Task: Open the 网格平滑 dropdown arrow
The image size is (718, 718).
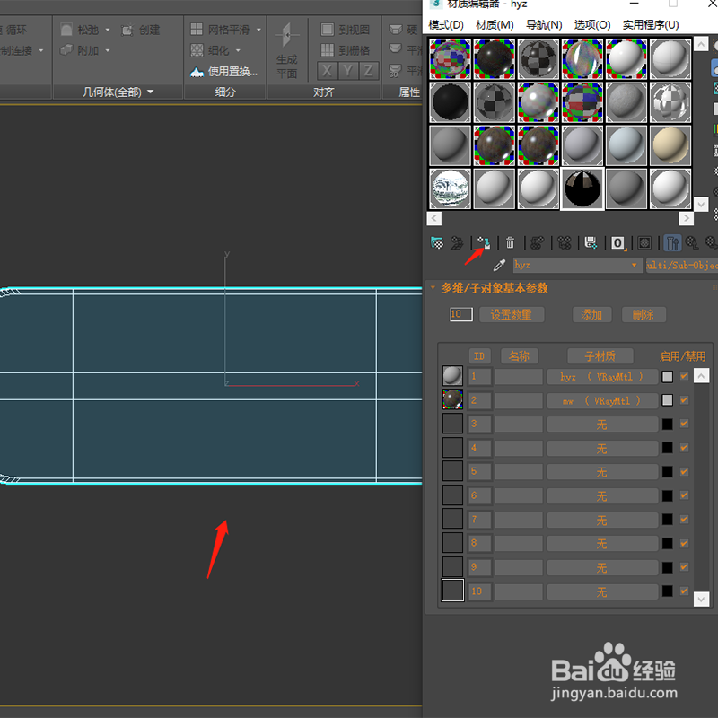Action: point(258,30)
